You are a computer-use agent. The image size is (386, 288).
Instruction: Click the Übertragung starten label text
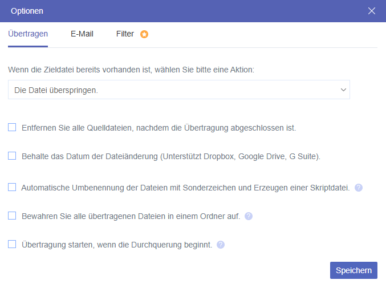tap(117, 245)
